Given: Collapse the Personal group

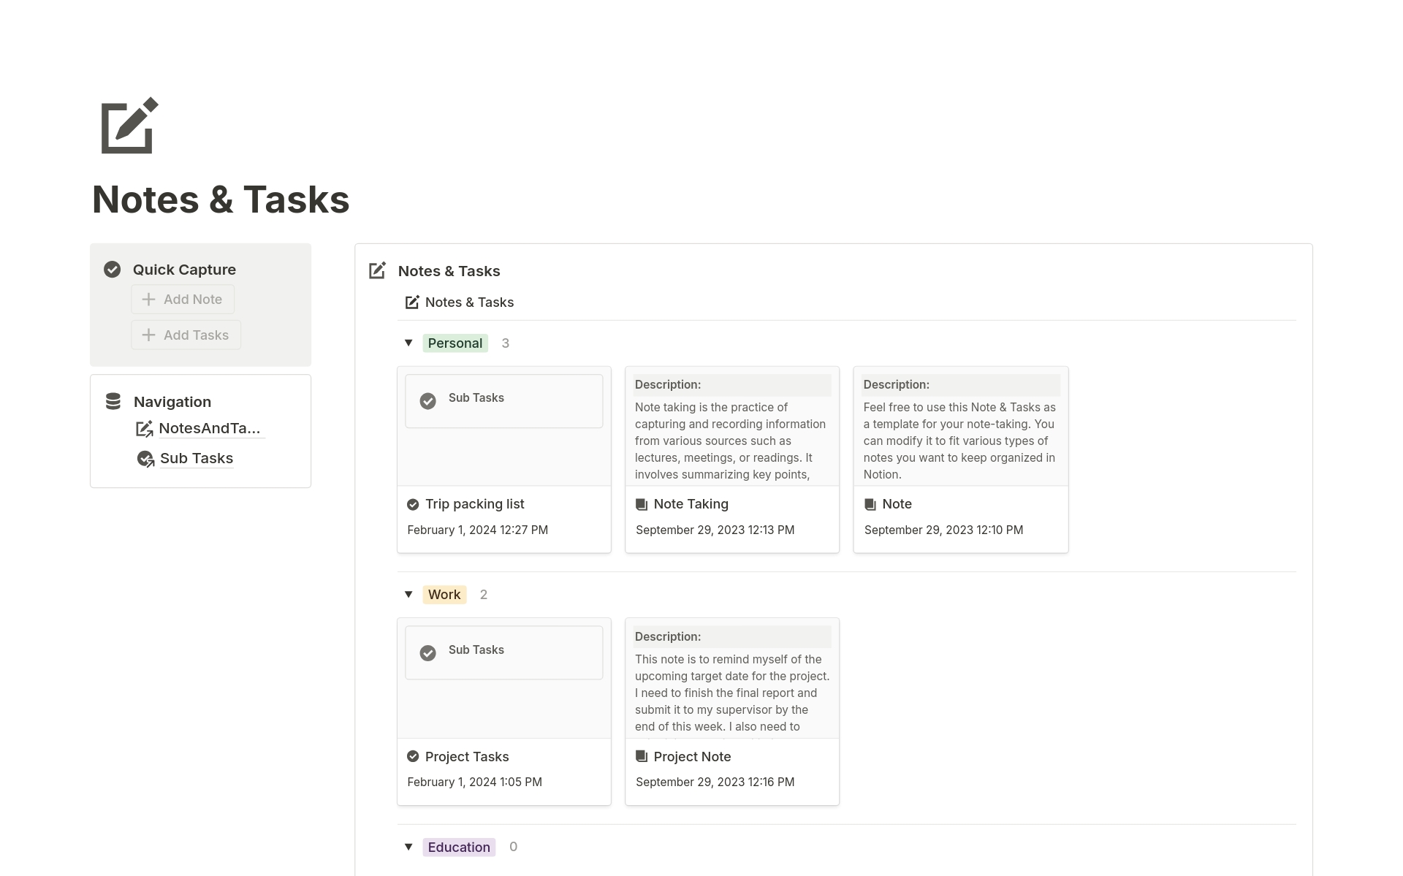Looking at the screenshot, I should [x=408, y=343].
